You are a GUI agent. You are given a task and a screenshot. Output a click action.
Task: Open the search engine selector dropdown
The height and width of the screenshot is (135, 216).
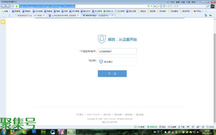tap(165, 6)
